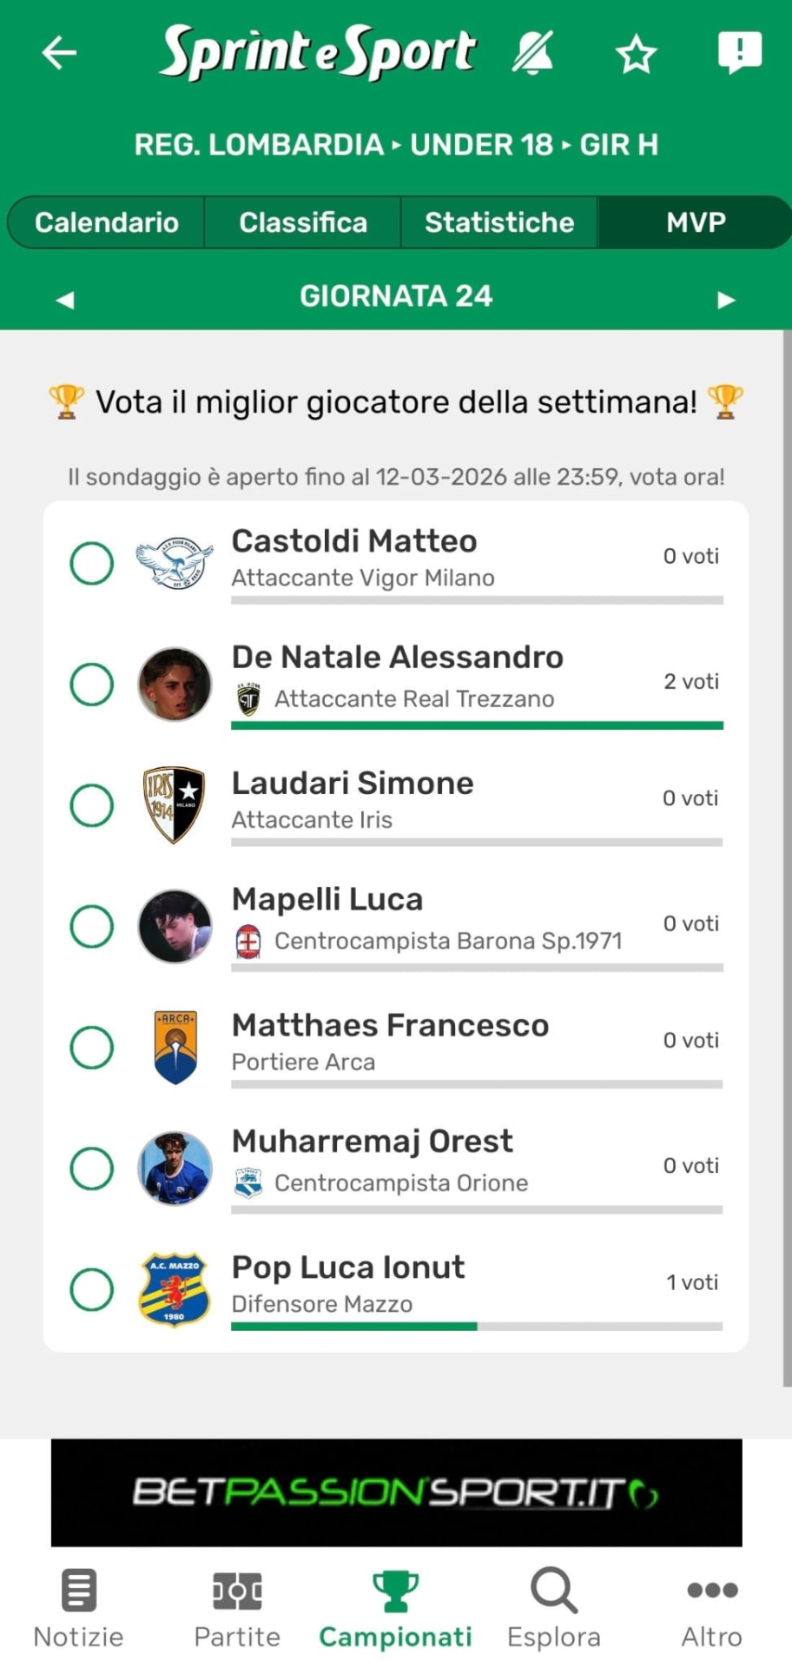The width and height of the screenshot is (792, 1668).
Task: Open Partite in bottom navigation
Action: 237,1609
